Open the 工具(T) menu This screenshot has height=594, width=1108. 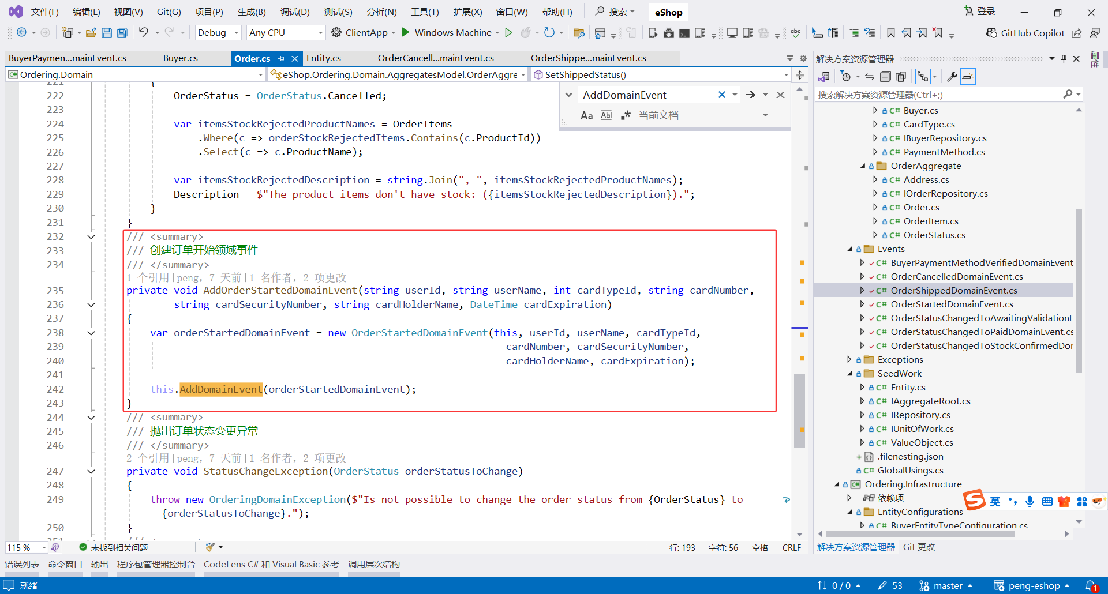(x=425, y=12)
